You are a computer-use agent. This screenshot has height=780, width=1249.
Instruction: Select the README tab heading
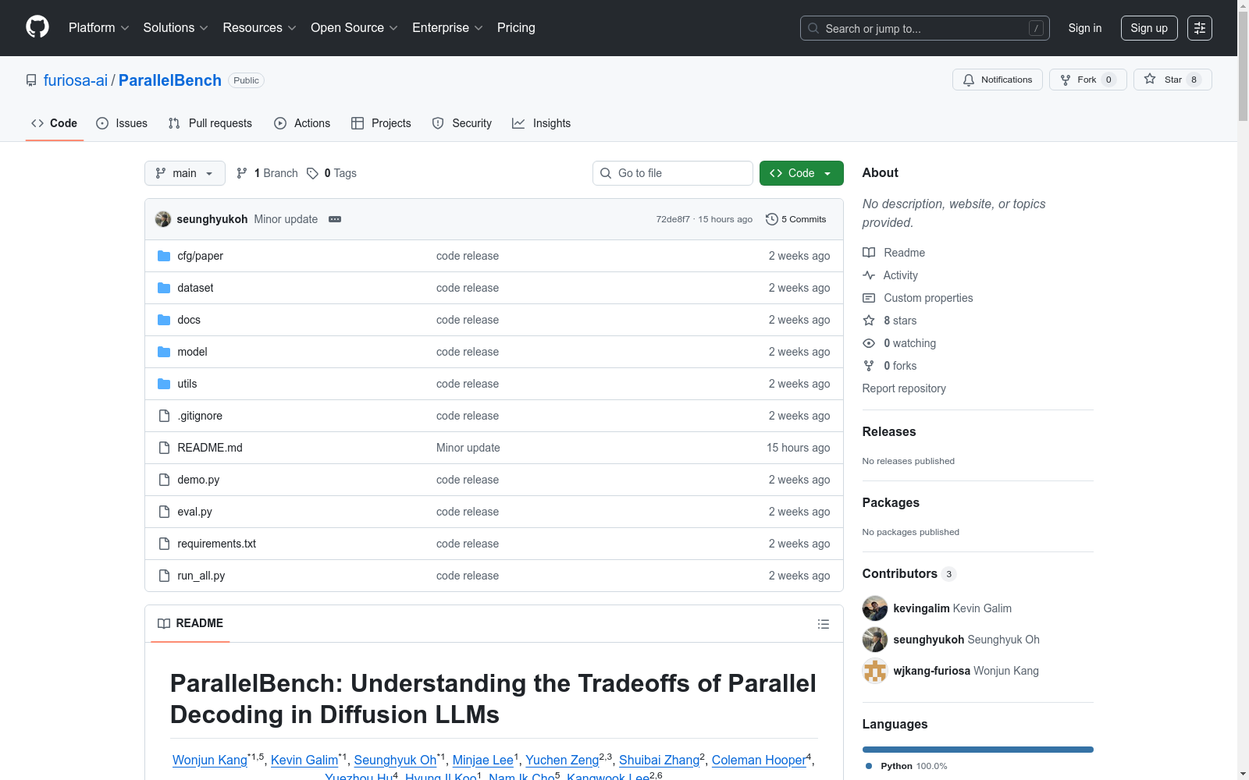point(190,623)
